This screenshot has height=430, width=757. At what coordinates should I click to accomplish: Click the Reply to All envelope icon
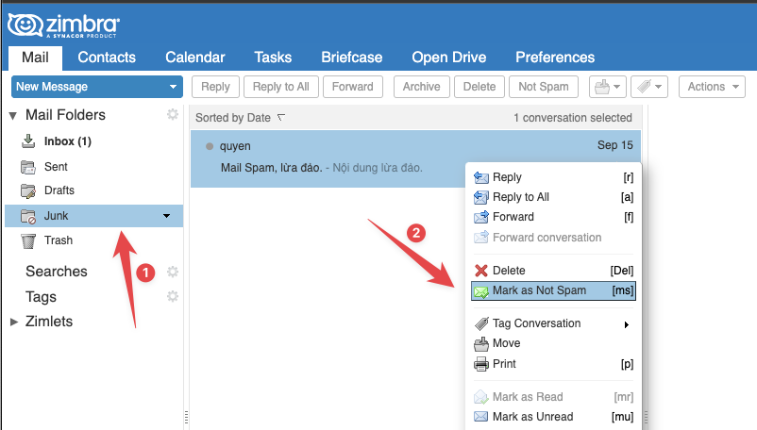click(x=480, y=197)
